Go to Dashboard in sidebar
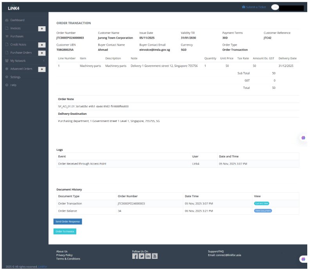 pos(17,20)
